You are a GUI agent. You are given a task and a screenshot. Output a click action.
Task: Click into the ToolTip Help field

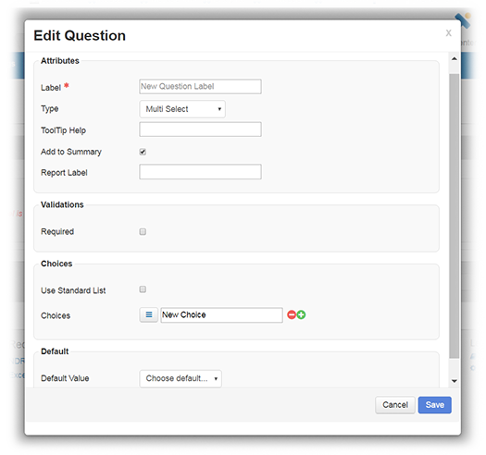200,129
